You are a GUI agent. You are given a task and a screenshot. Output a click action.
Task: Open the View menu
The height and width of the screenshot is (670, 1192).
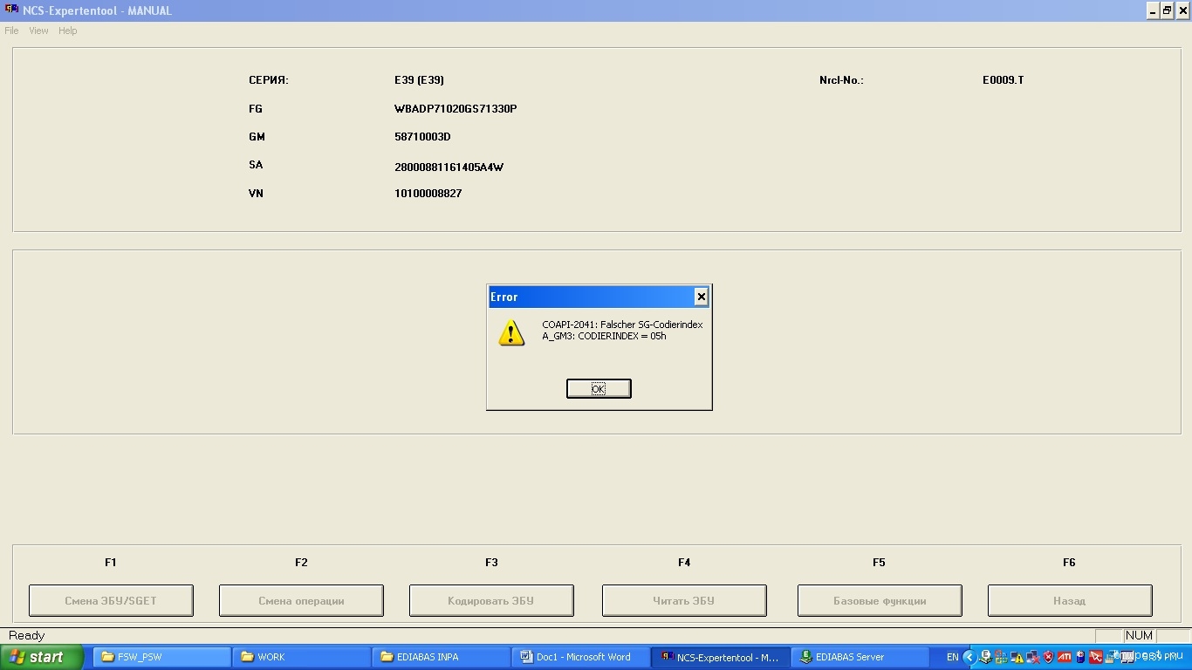pos(38,31)
